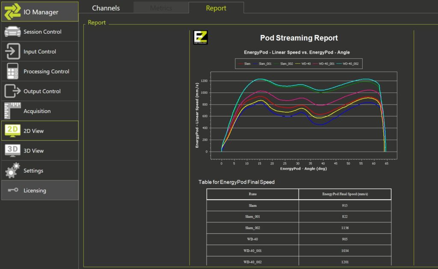Click the Licensing key icon

pos(13,190)
